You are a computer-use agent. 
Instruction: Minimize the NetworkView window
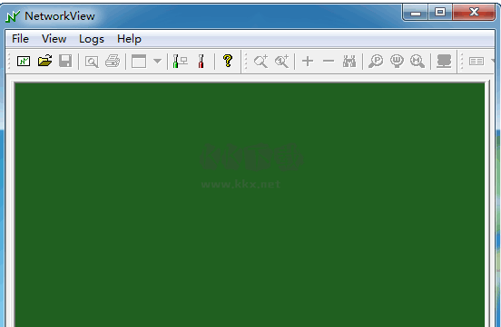pyautogui.click(x=415, y=13)
